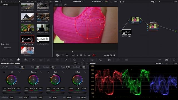The height and width of the screenshot is (100, 178).
Task: Play the clip forward
Action: click(85, 55)
